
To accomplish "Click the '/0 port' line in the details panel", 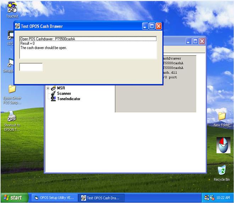I will (170, 77).
